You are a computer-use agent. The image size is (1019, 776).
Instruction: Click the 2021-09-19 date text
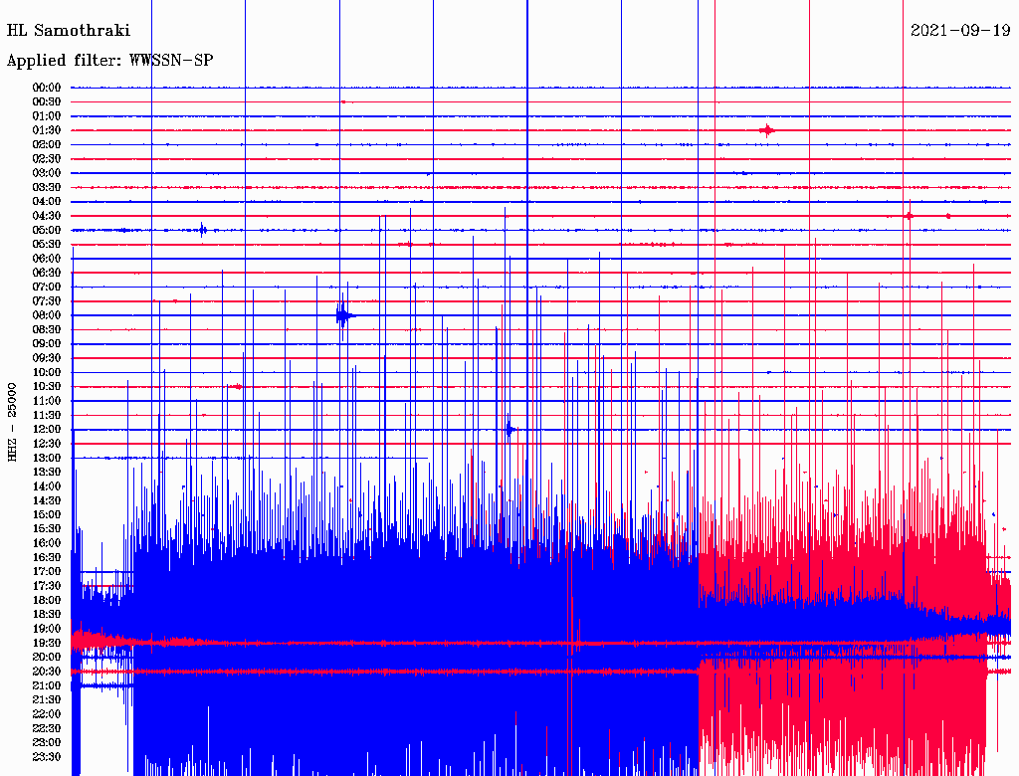click(x=960, y=31)
